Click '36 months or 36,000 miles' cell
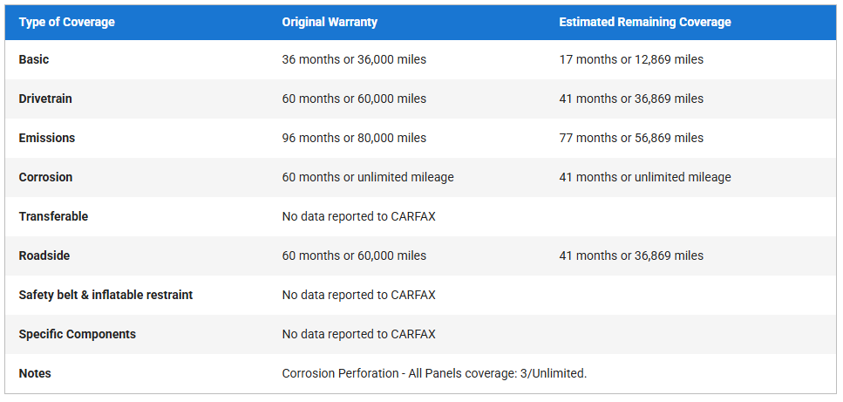The height and width of the screenshot is (402, 843). [x=354, y=59]
